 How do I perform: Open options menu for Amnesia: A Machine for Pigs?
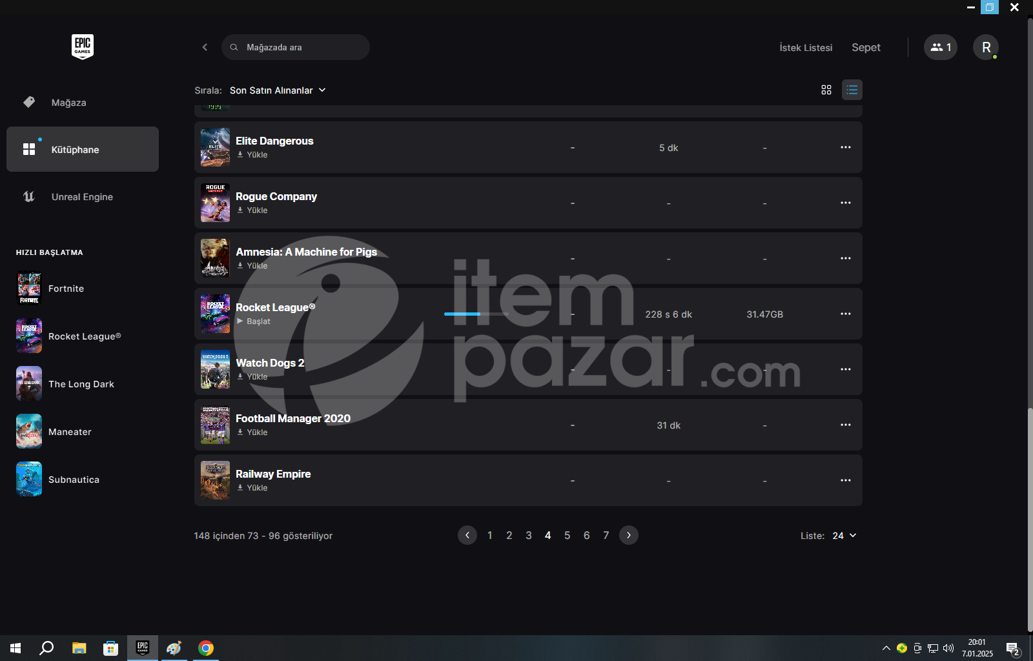point(846,258)
